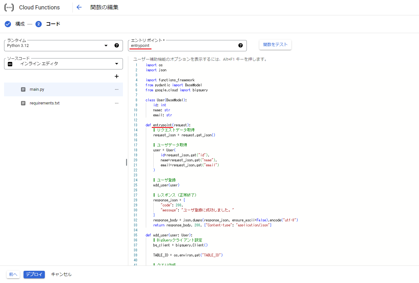This screenshot has width=419, height=283.
Task: Click the completed 構成 step checkmark
Action: click(x=8, y=24)
